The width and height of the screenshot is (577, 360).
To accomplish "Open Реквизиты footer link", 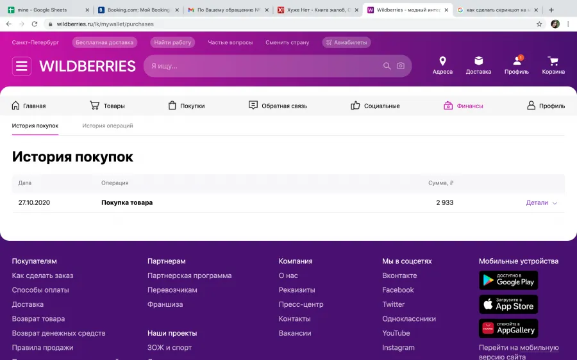I will pyautogui.click(x=297, y=290).
